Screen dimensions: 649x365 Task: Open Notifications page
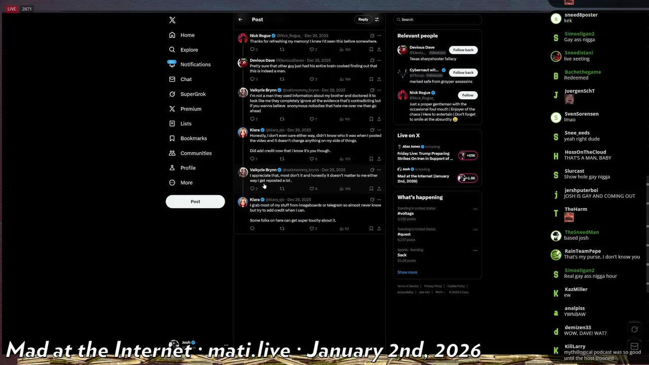point(189,64)
